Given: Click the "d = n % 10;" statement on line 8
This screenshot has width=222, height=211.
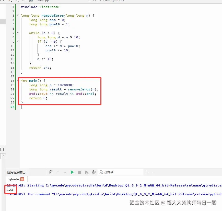Looking at the screenshot, I should coord(69,37).
